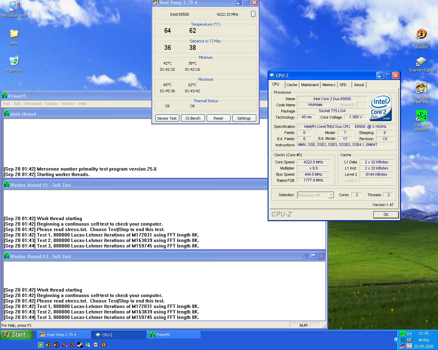Launch Windows Media Player from quick launch
Image resolution: width=438 pixels, height=350 pixels.
(x=95, y=345)
